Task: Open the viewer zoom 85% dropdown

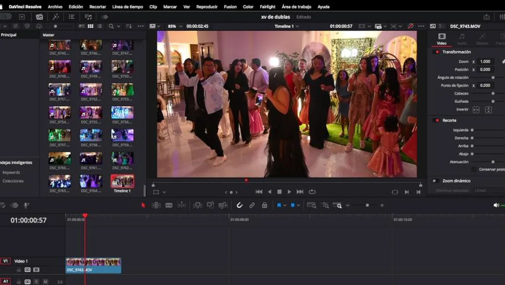Action: point(181,26)
